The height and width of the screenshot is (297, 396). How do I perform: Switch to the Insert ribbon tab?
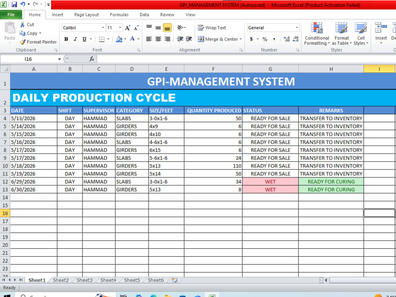[x=57, y=15]
